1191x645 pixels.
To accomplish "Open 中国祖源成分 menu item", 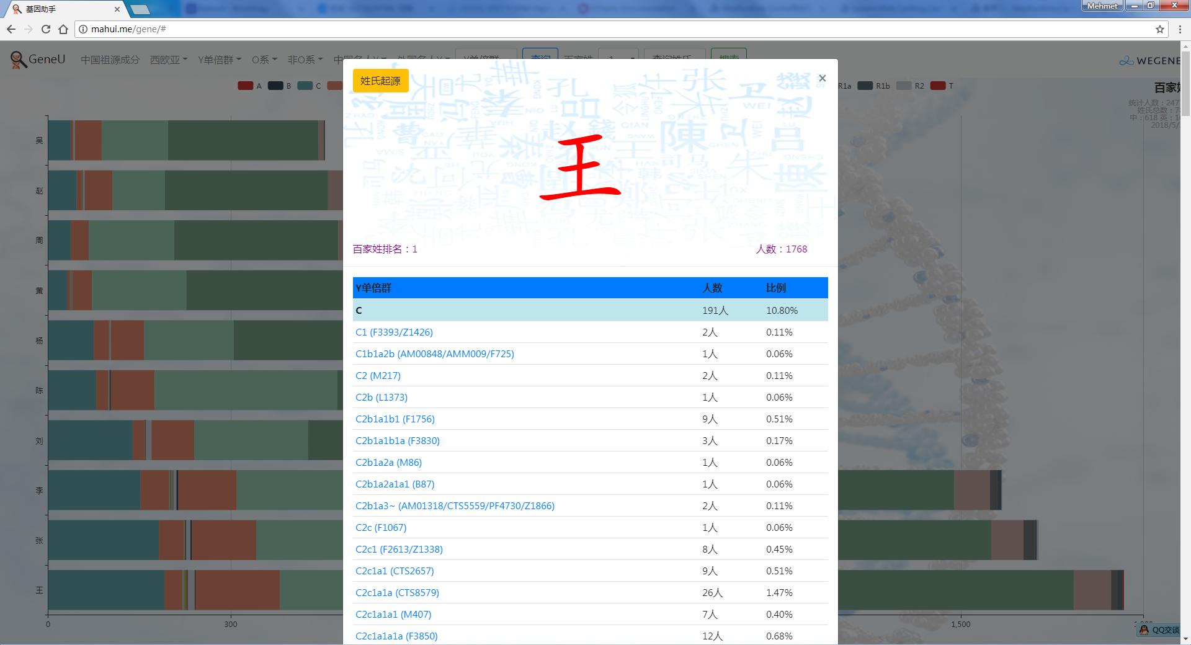I will tap(110, 60).
